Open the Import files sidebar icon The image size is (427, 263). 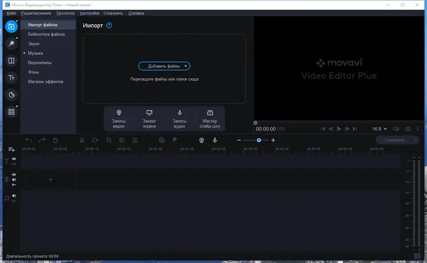coord(11,27)
